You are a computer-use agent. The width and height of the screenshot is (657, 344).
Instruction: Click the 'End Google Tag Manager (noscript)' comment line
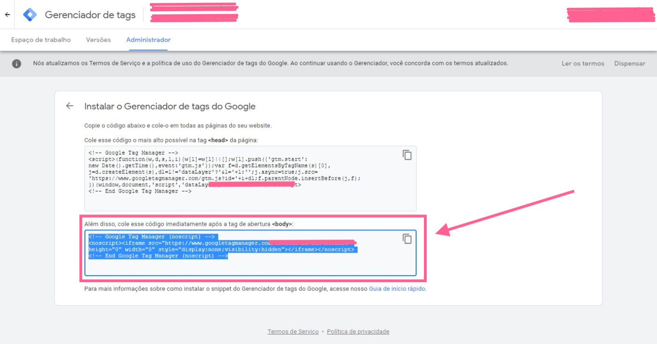pyautogui.click(x=158, y=256)
